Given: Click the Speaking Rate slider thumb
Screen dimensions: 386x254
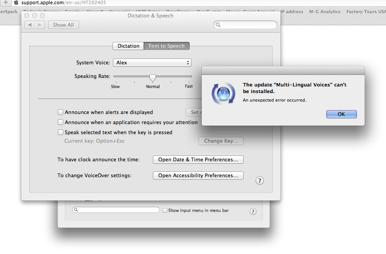Looking at the screenshot, I should tap(152, 78).
